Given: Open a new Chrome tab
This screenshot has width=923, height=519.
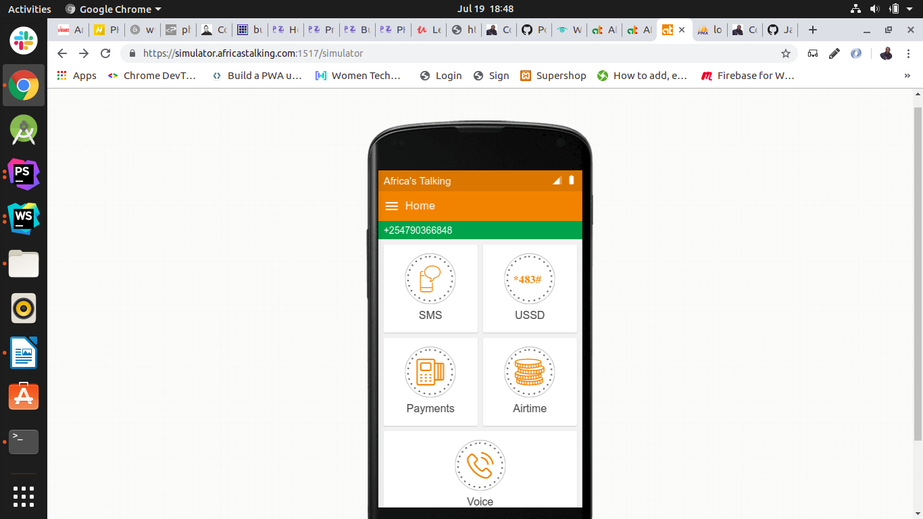Looking at the screenshot, I should (x=812, y=30).
